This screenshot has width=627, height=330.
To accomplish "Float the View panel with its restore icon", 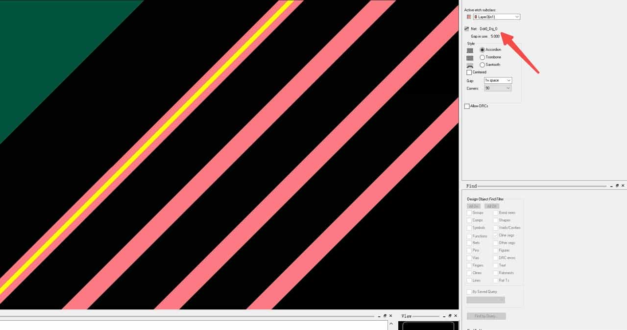I will pos(450,316).
